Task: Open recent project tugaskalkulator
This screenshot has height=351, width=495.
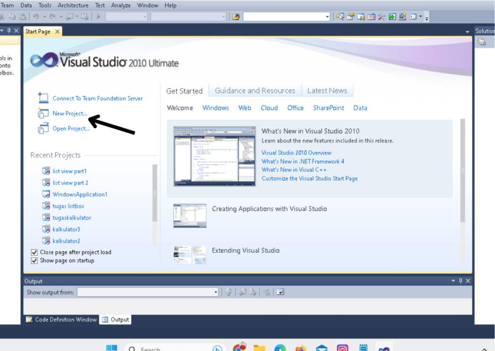Action: click(72, 218)
